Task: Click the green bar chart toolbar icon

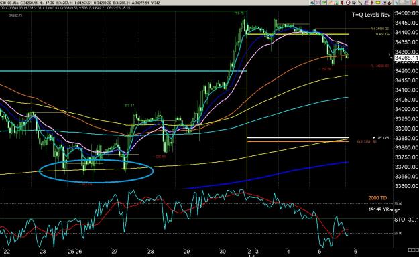Action: pos(337,3)
